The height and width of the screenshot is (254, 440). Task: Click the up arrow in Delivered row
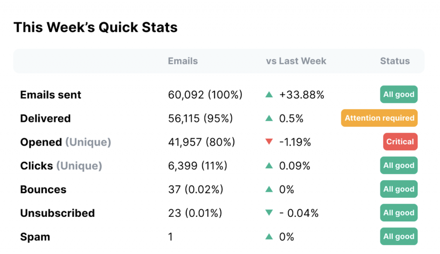click(x=269, y=119)
